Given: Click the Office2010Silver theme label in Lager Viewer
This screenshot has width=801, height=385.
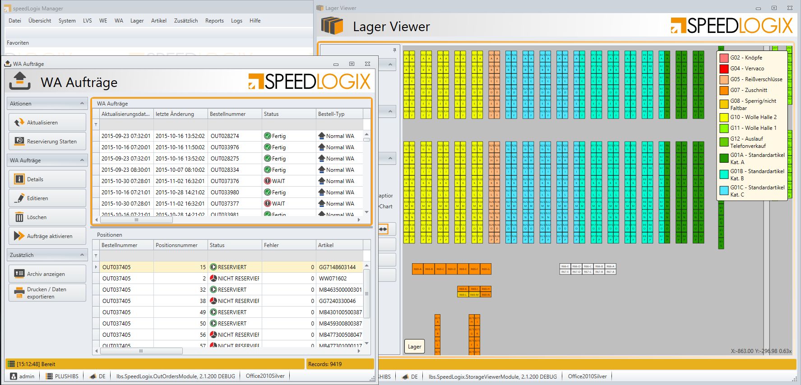Looking at the screenshot, I should pyautogui.click(x=587, y=376).
